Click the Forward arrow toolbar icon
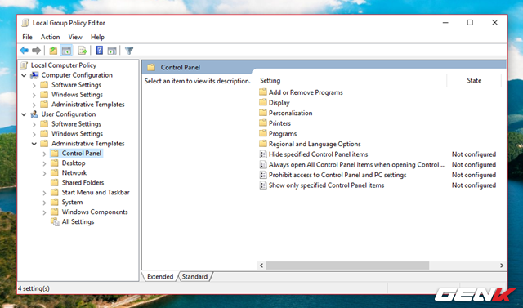This screenshot has height=308, width=523. click(x=36, y=51)
